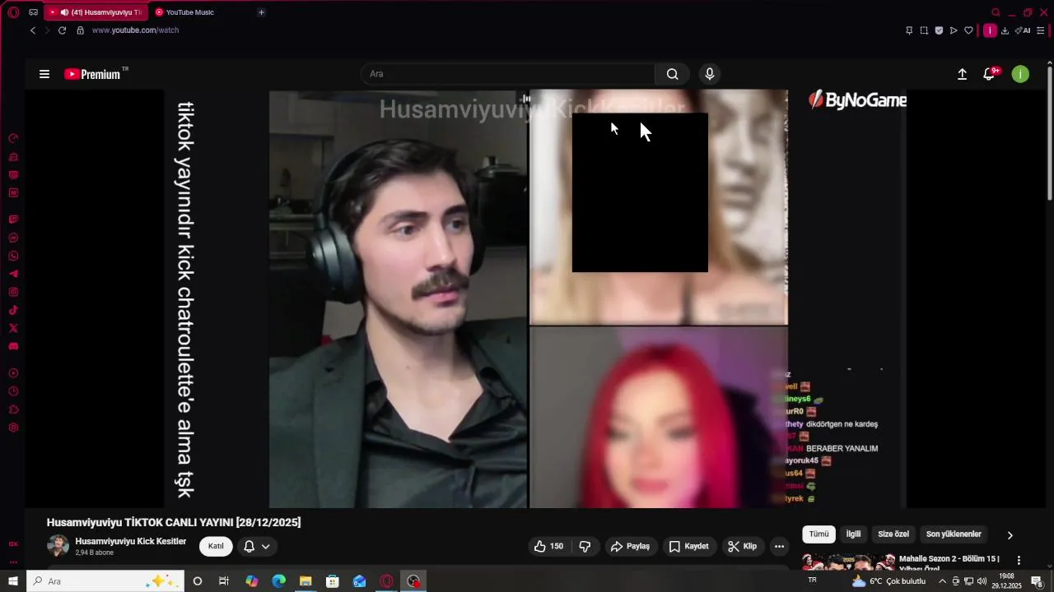Viewport: 1054px width, 592px height.
Task: Click the page vertical scrollbar
Action: [x=1049, y=132]
